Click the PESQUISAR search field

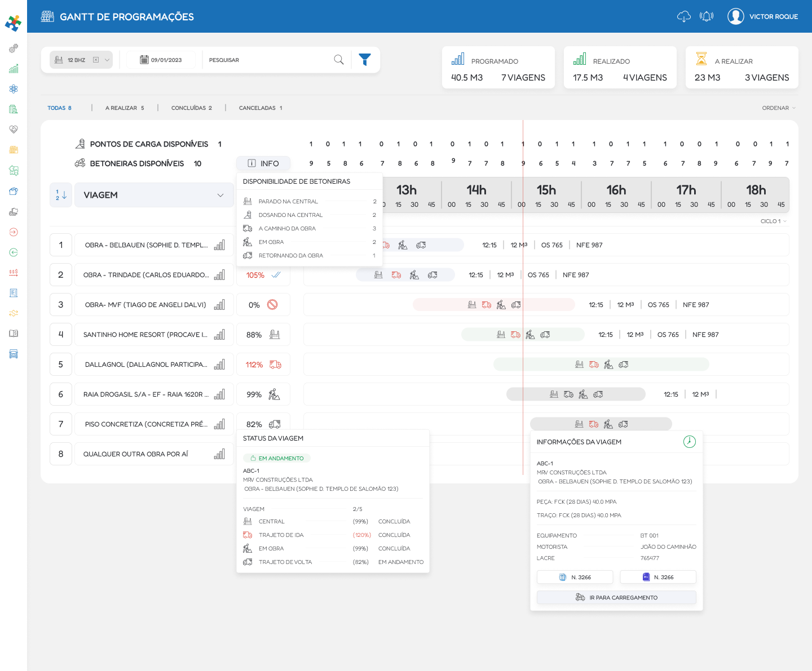pos(265,60)
